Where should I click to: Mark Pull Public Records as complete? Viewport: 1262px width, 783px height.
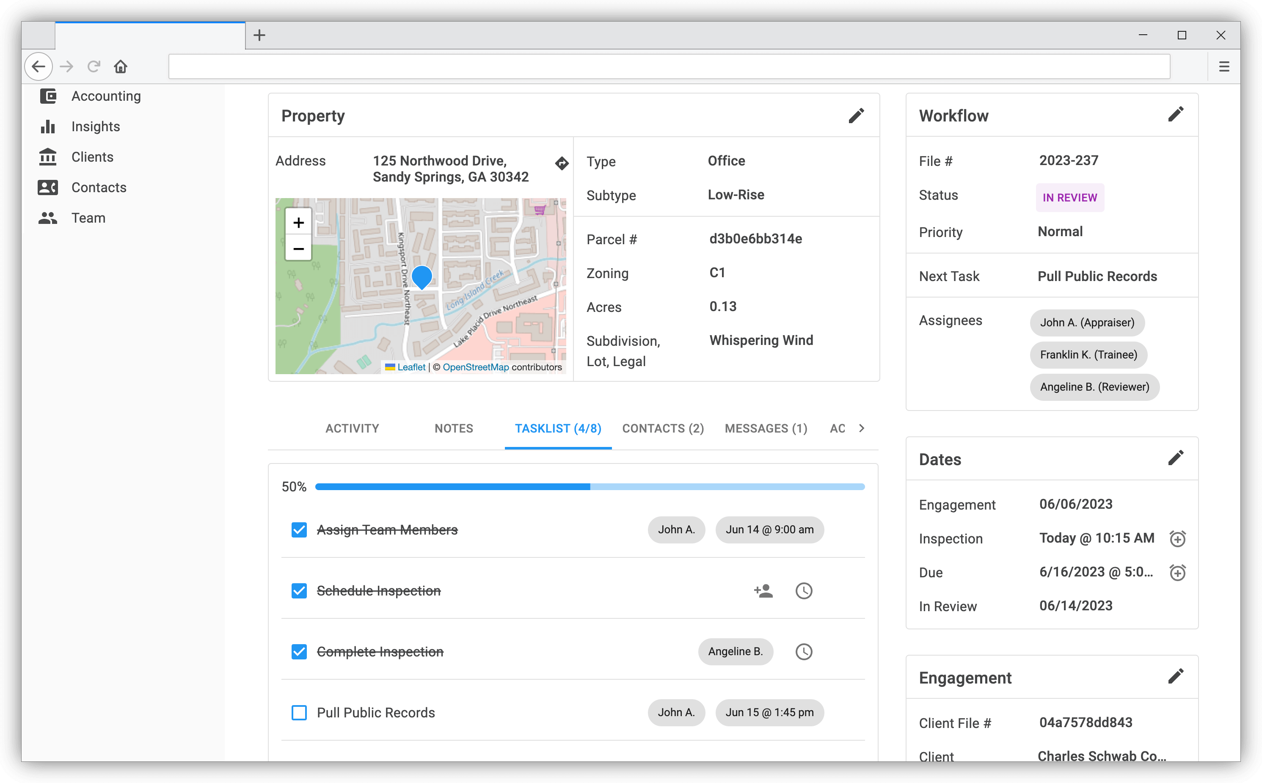coord(299,713)
